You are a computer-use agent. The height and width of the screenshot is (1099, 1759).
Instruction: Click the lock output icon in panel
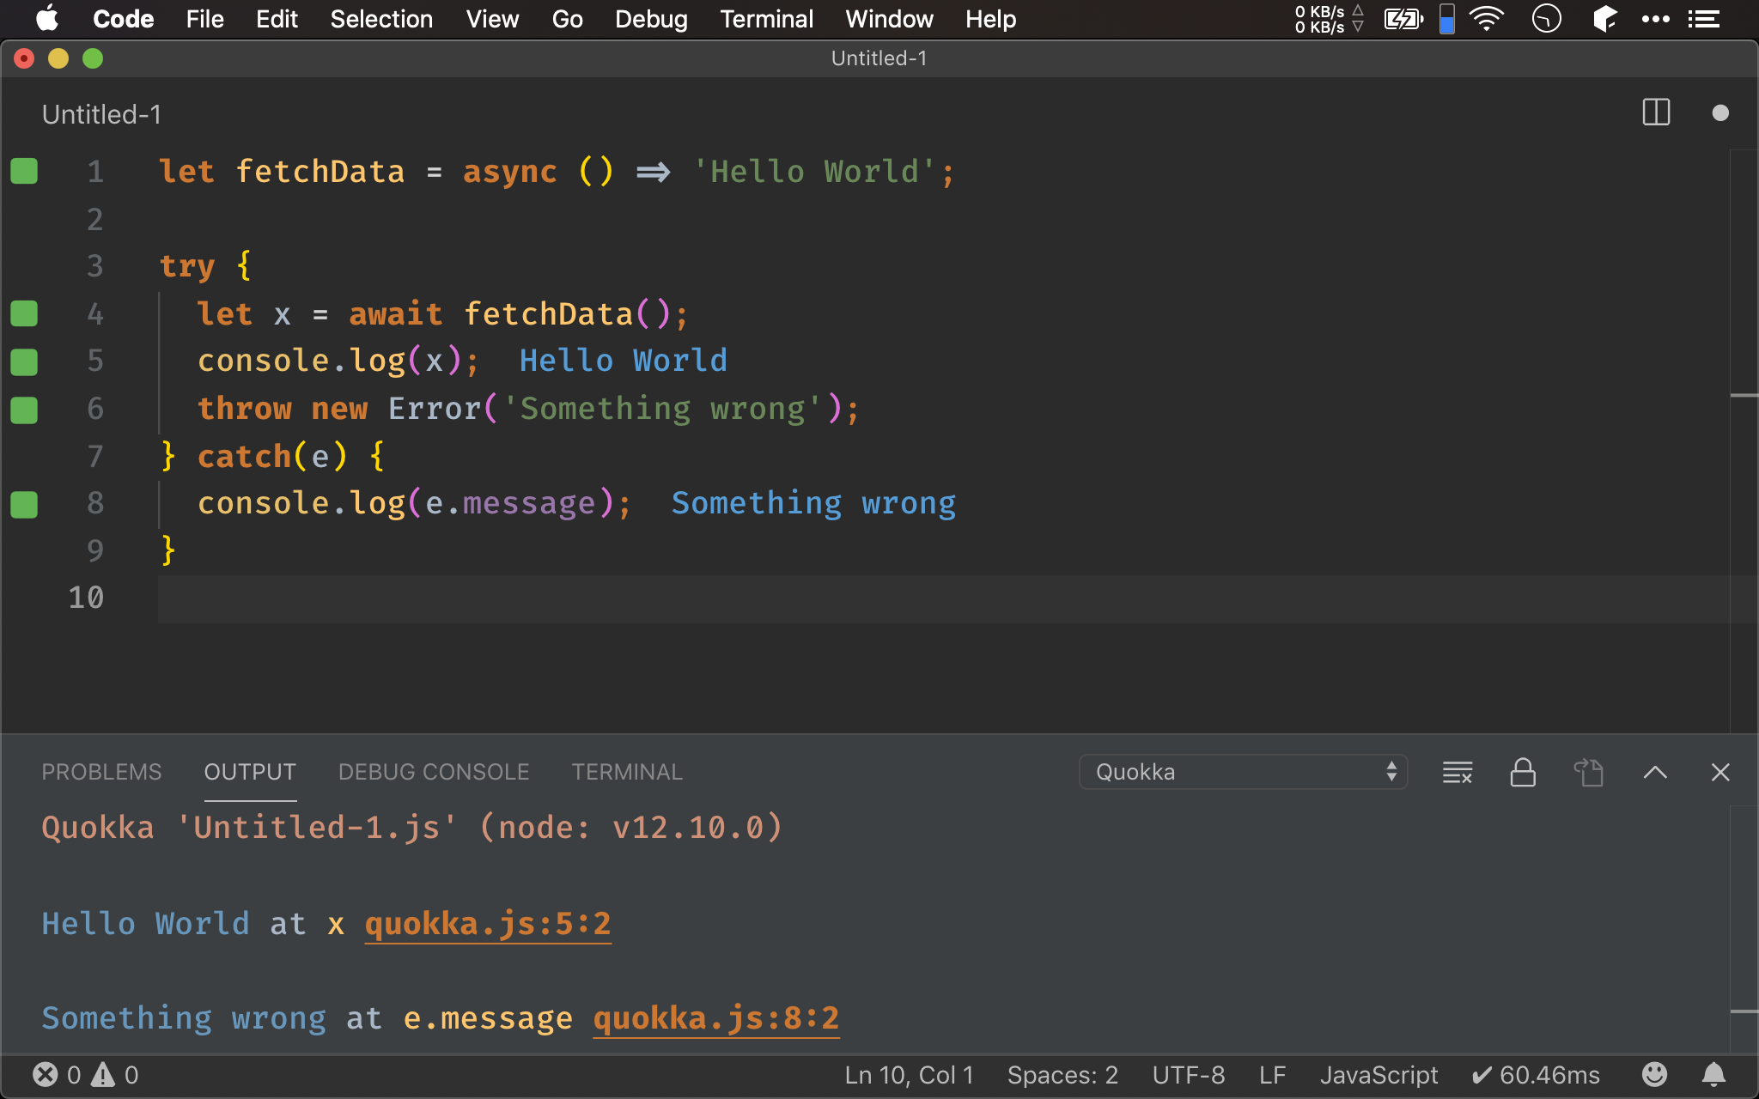coord(1519,770)
